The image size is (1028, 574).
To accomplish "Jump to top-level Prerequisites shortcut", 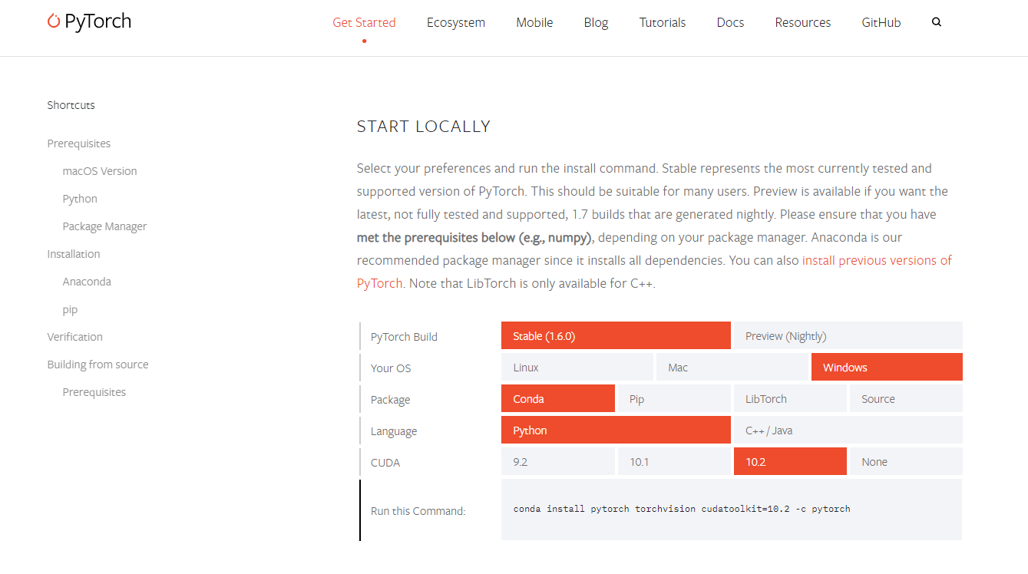I will tap(79, 143).
